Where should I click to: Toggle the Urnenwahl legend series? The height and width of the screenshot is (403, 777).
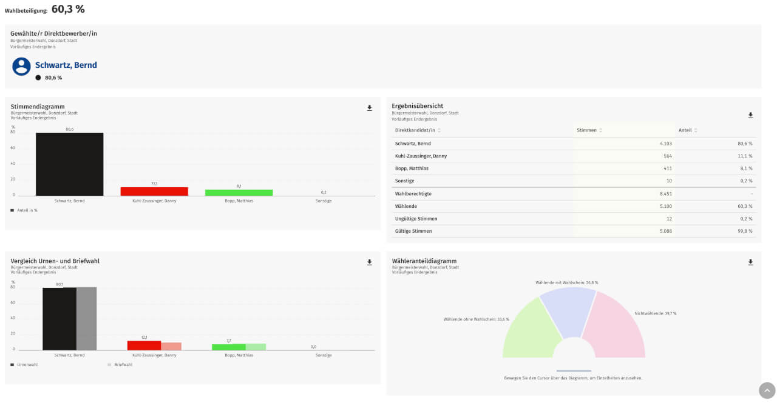(24, 365)
